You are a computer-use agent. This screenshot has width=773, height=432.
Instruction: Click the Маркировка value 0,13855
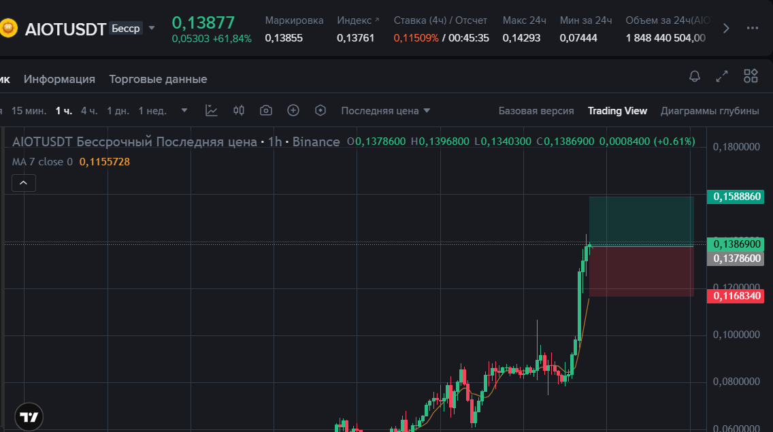[284, 38]
